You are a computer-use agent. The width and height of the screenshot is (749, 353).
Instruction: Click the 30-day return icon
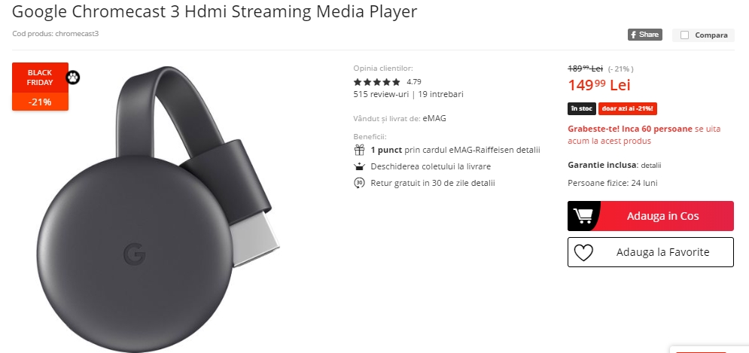[x=359, y=182]
